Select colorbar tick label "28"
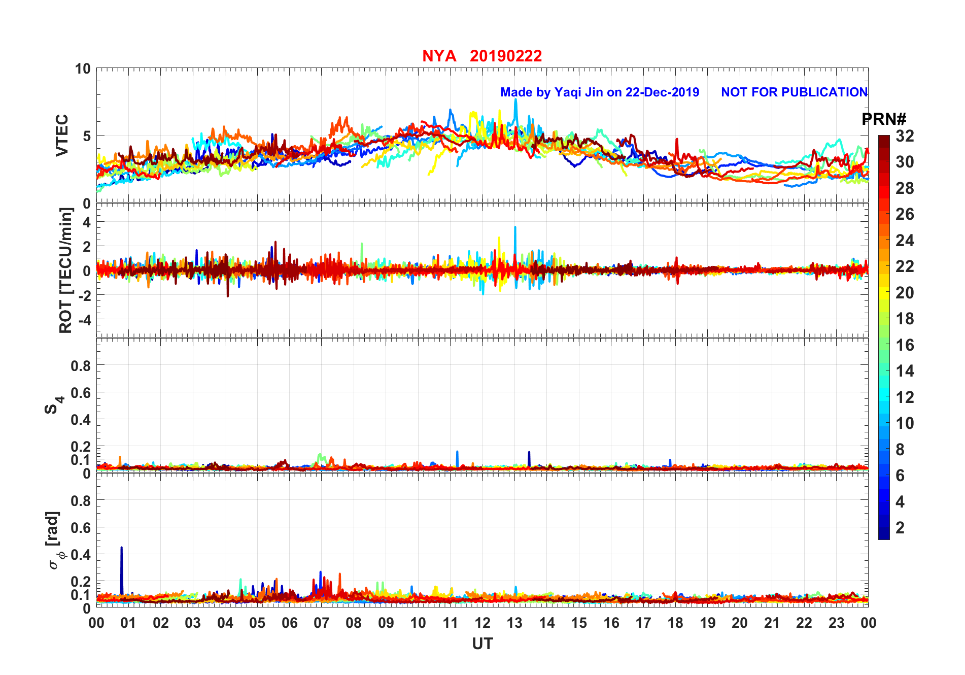 [905, 188]
